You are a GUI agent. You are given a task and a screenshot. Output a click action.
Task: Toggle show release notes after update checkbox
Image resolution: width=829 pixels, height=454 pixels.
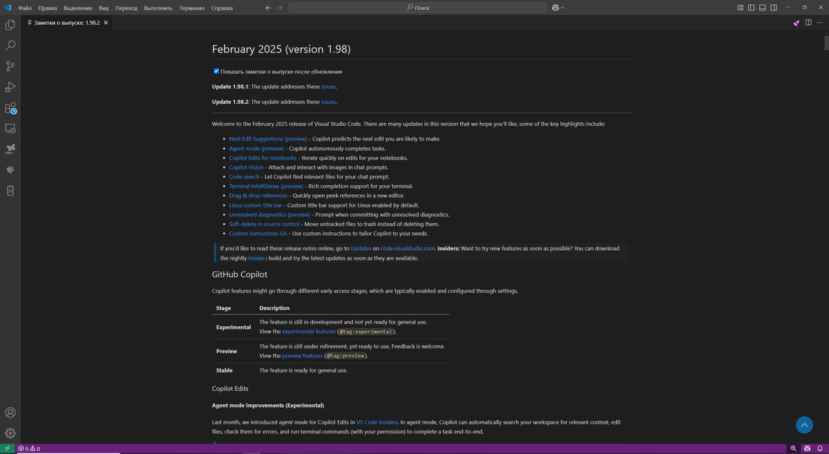click(x=216, y=71)
